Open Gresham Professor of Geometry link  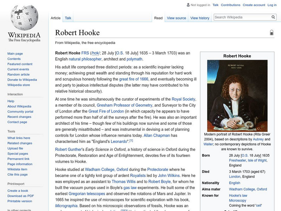[125, 105]
